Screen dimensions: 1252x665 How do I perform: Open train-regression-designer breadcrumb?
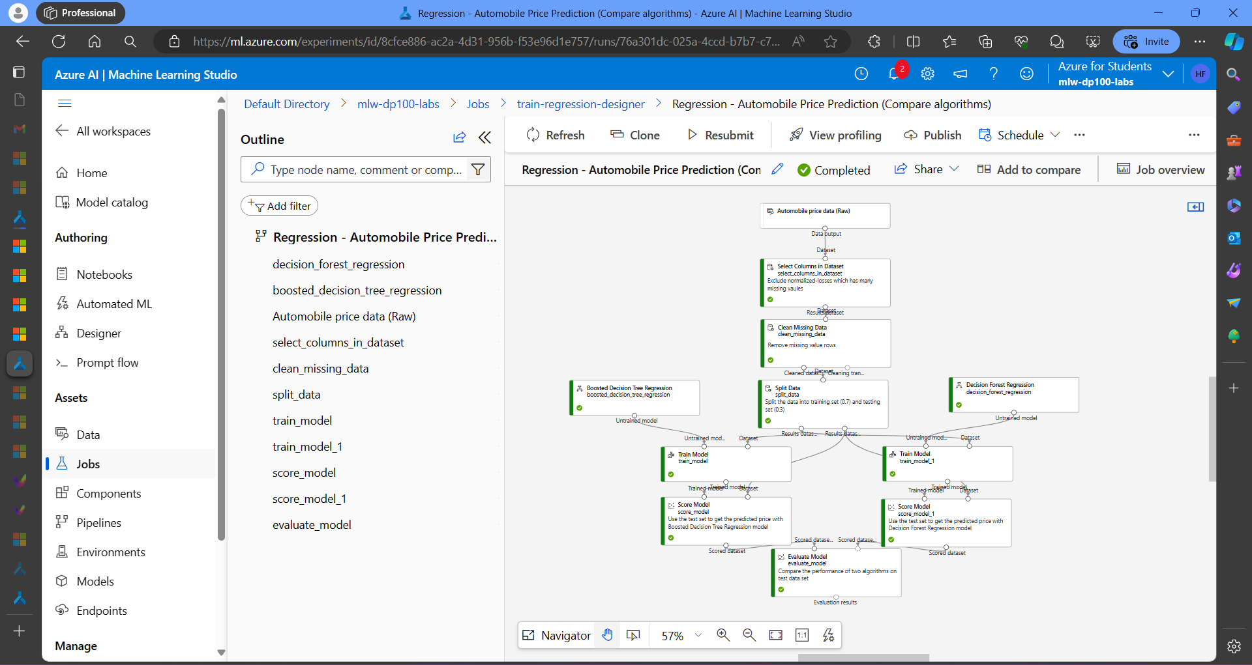coord(580,104)
